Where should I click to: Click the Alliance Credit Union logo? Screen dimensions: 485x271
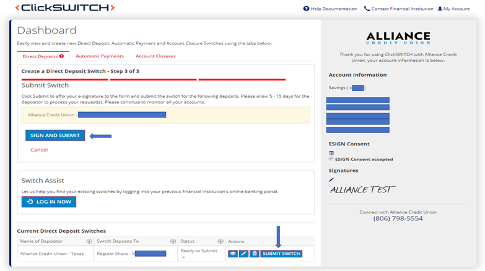[398, 38]
